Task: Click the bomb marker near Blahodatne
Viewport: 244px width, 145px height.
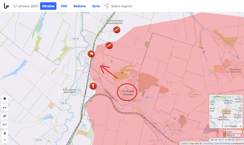Action: [93, 86]
